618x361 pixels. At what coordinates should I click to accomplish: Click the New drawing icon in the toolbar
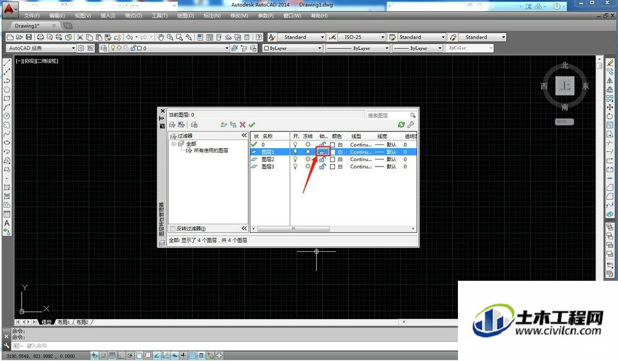point(11,37)
